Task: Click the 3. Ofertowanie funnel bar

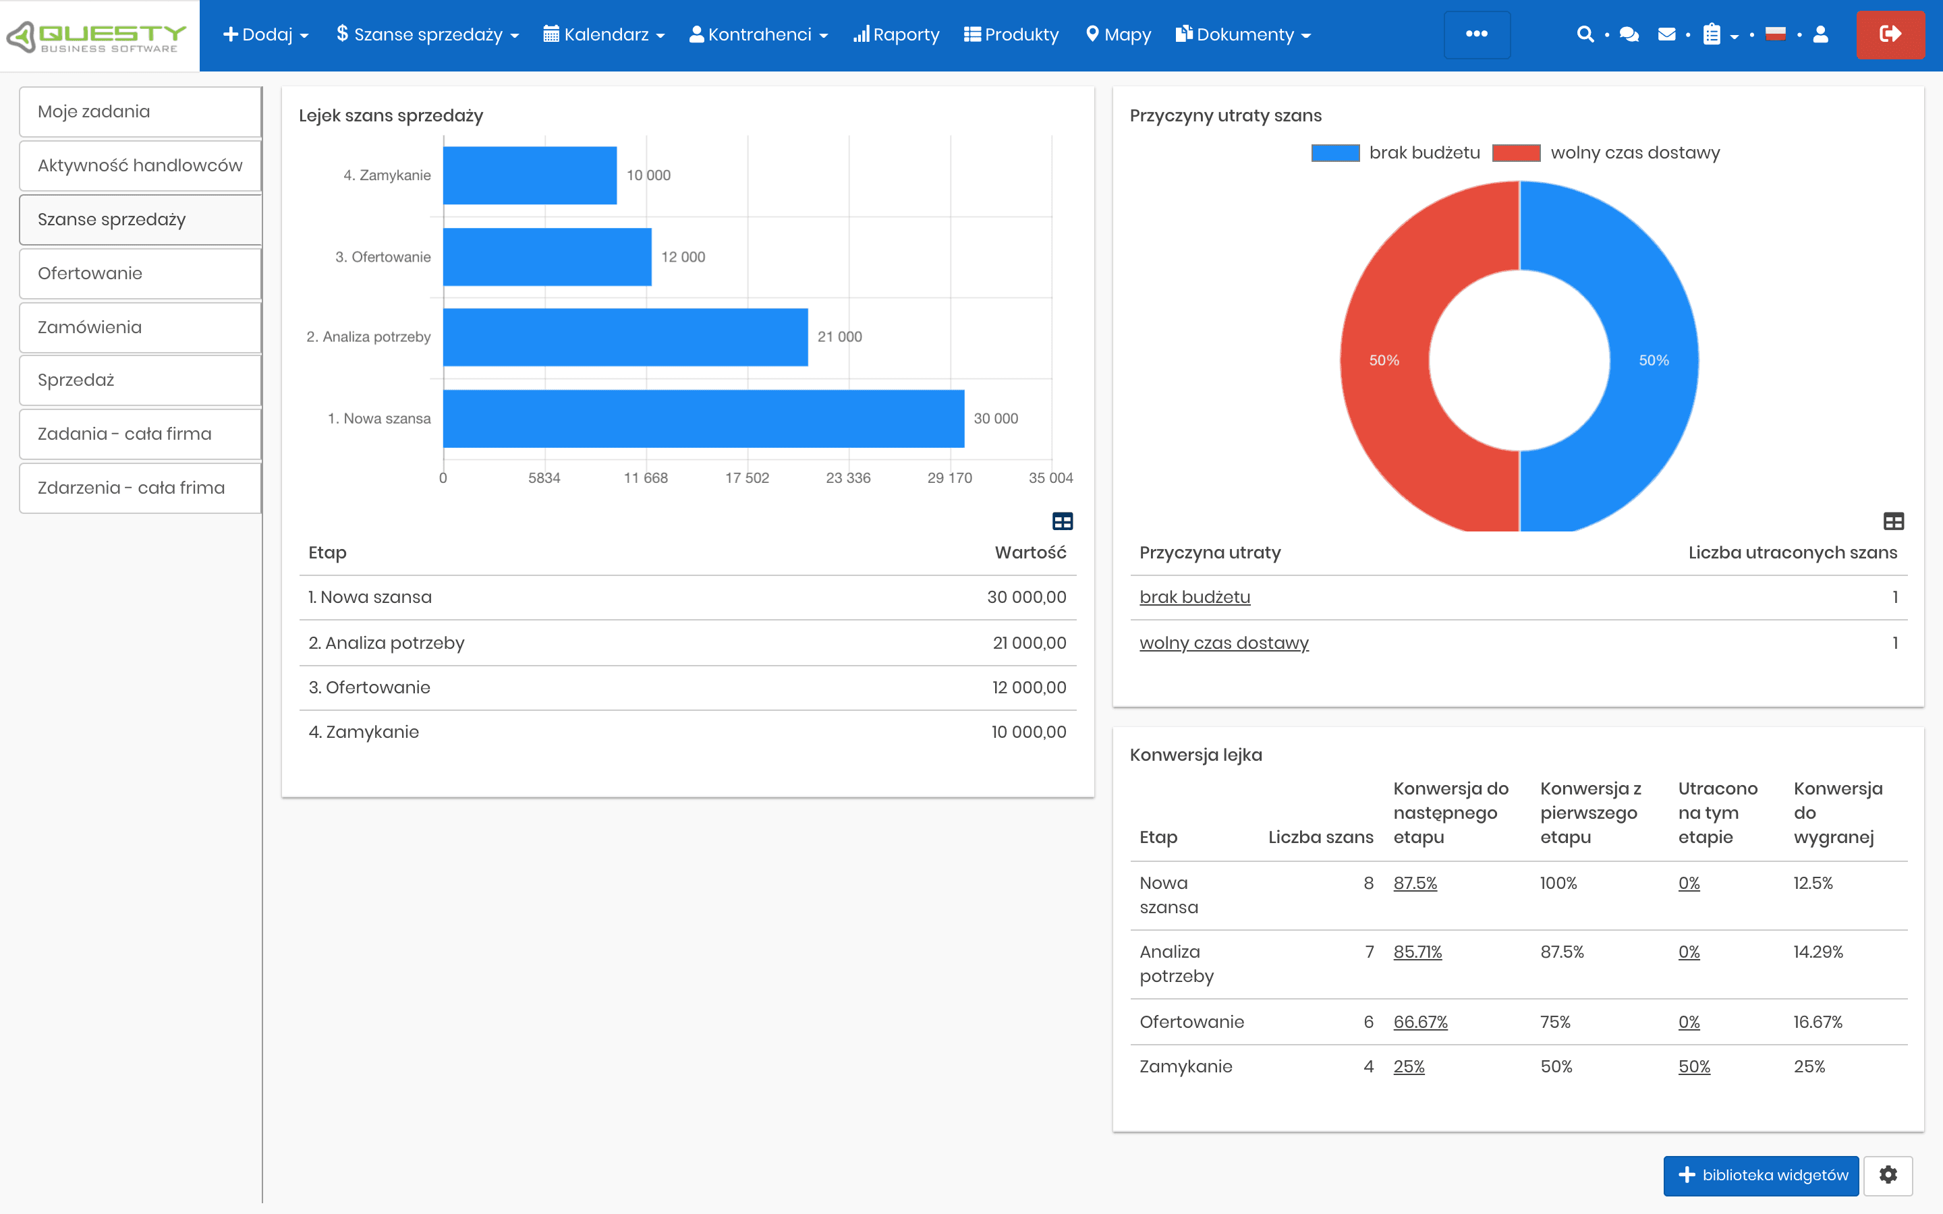Action: pos(546,257)
